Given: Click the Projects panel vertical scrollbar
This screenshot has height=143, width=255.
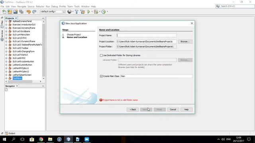Looking at the screenshot, I should pos(43,50).
